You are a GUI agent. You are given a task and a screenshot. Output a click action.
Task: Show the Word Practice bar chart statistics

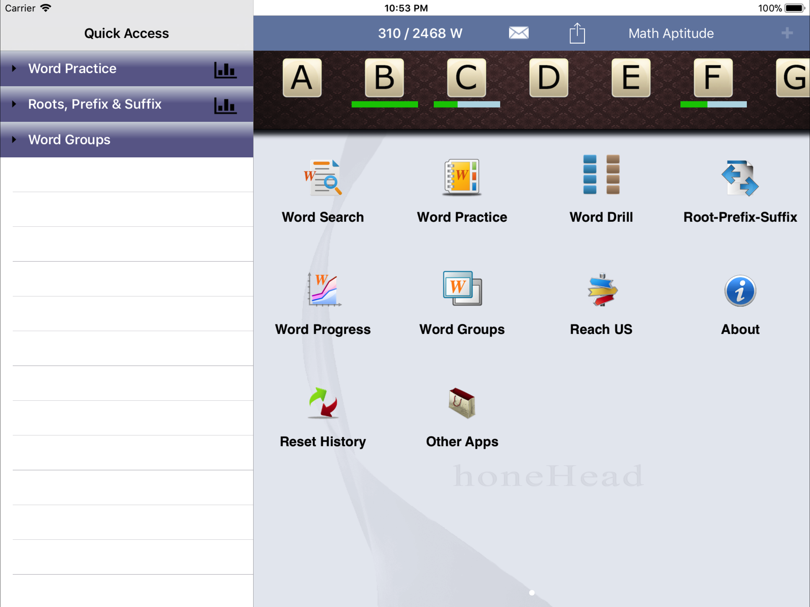coord(225,70)
